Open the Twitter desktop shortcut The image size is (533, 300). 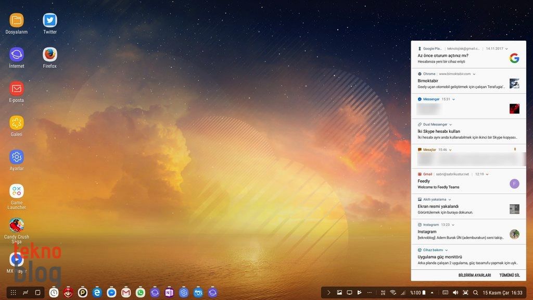tap(50, 21)
